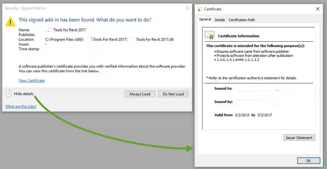Open the 'What are the risks?' link
The width and height of the screenshot is (327, 169).
tap(21, 106)
